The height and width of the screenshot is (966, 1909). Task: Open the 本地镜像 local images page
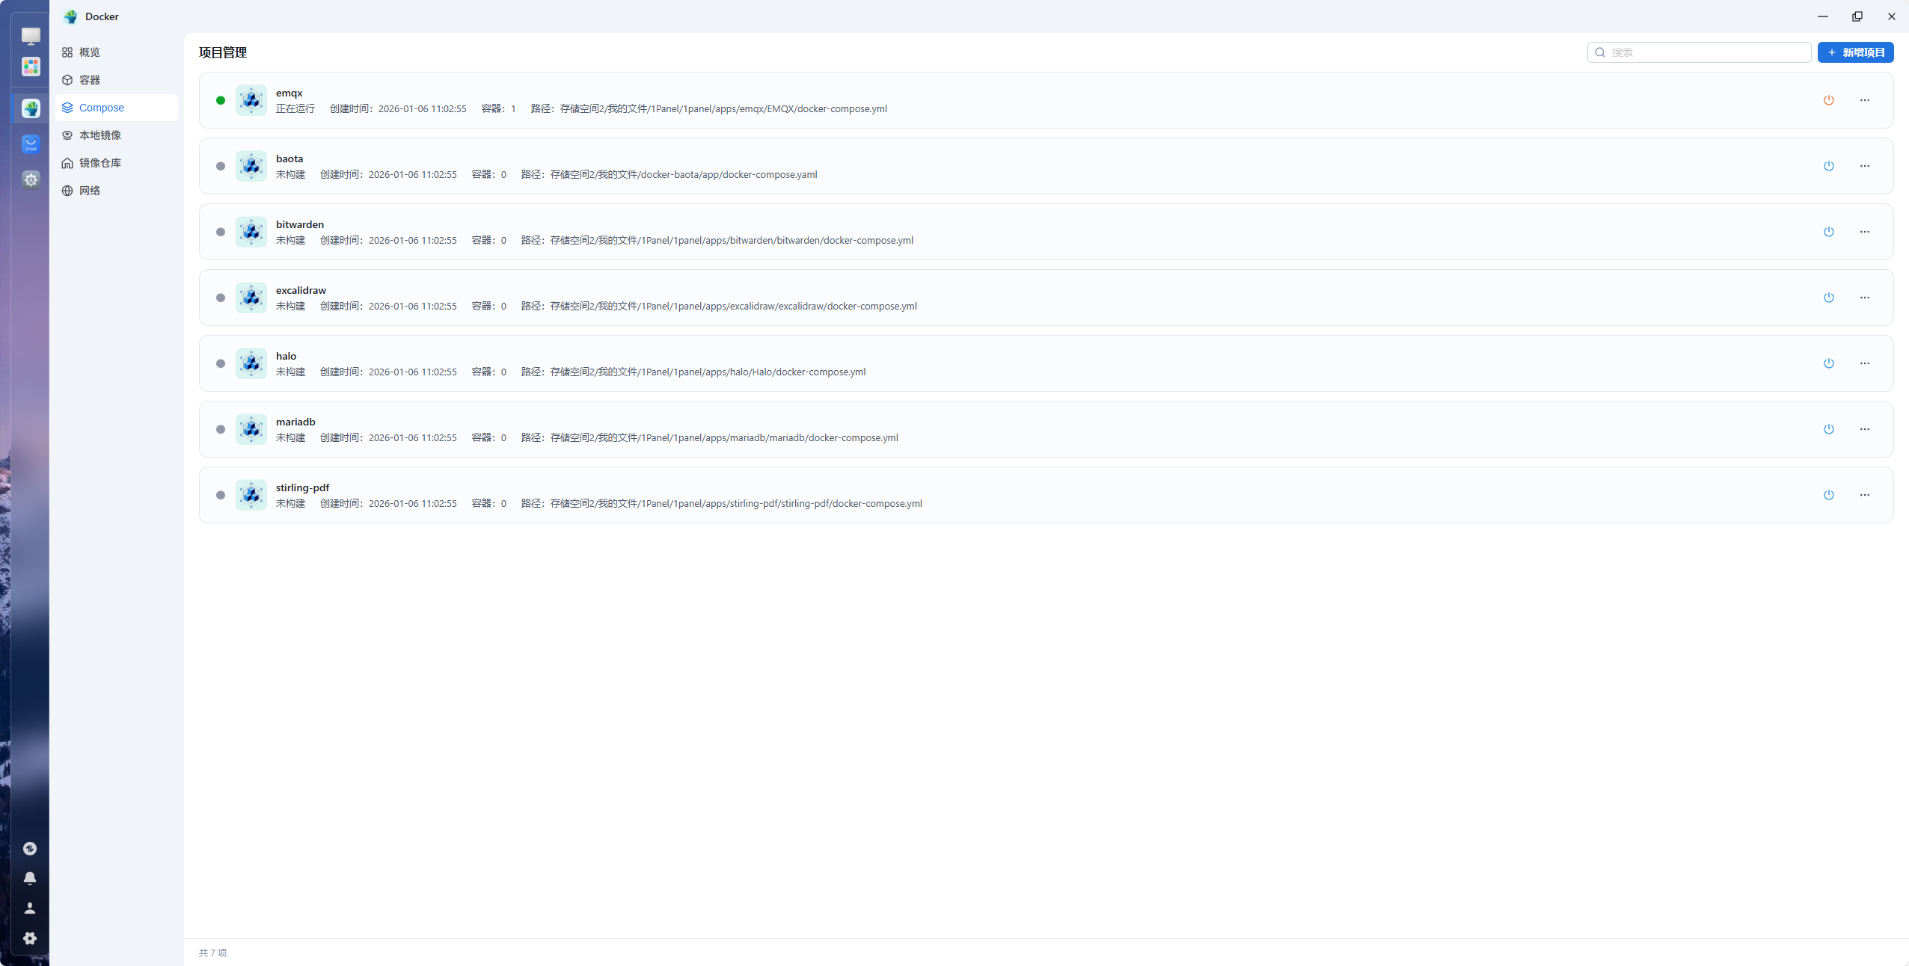99,135
